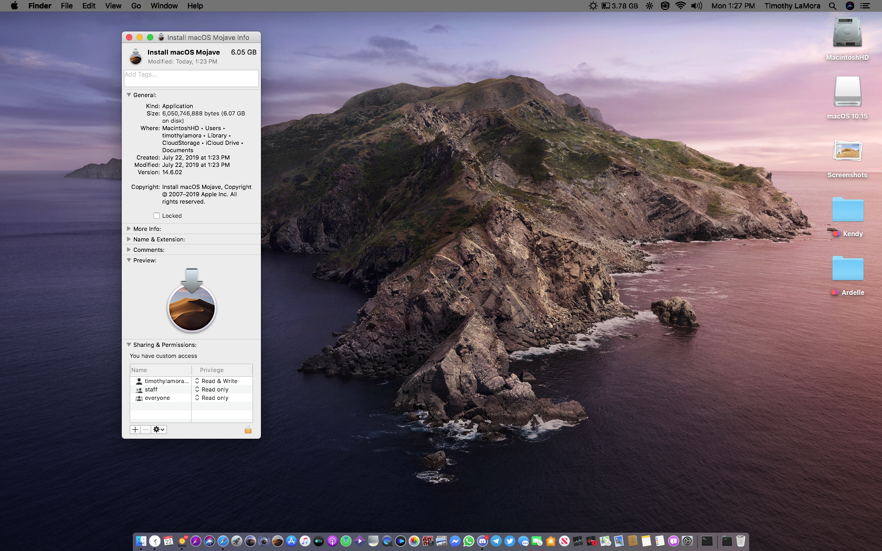Open Twitter in the Dock

coord(510,541)
